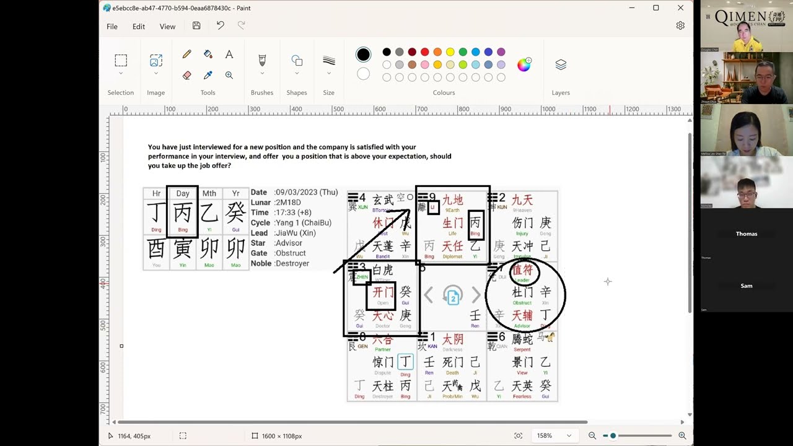The height and width of the screenshot is (446, 793).
Task: Open Paint settings gear
Action: (x=680, y=25)
